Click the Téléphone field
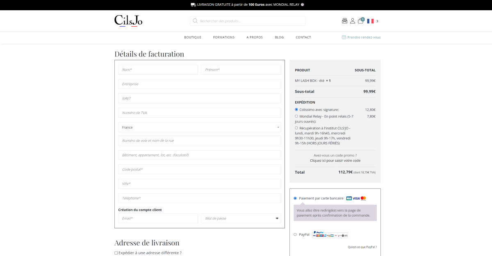This screenshot has height=256, width=492. [x=200, y=198]
